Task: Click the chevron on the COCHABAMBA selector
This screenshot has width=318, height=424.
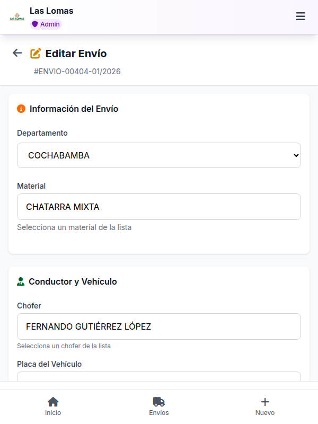Action: point(296,155)
